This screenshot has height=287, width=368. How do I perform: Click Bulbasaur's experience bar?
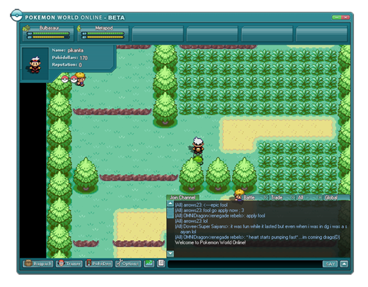[49, 37]
